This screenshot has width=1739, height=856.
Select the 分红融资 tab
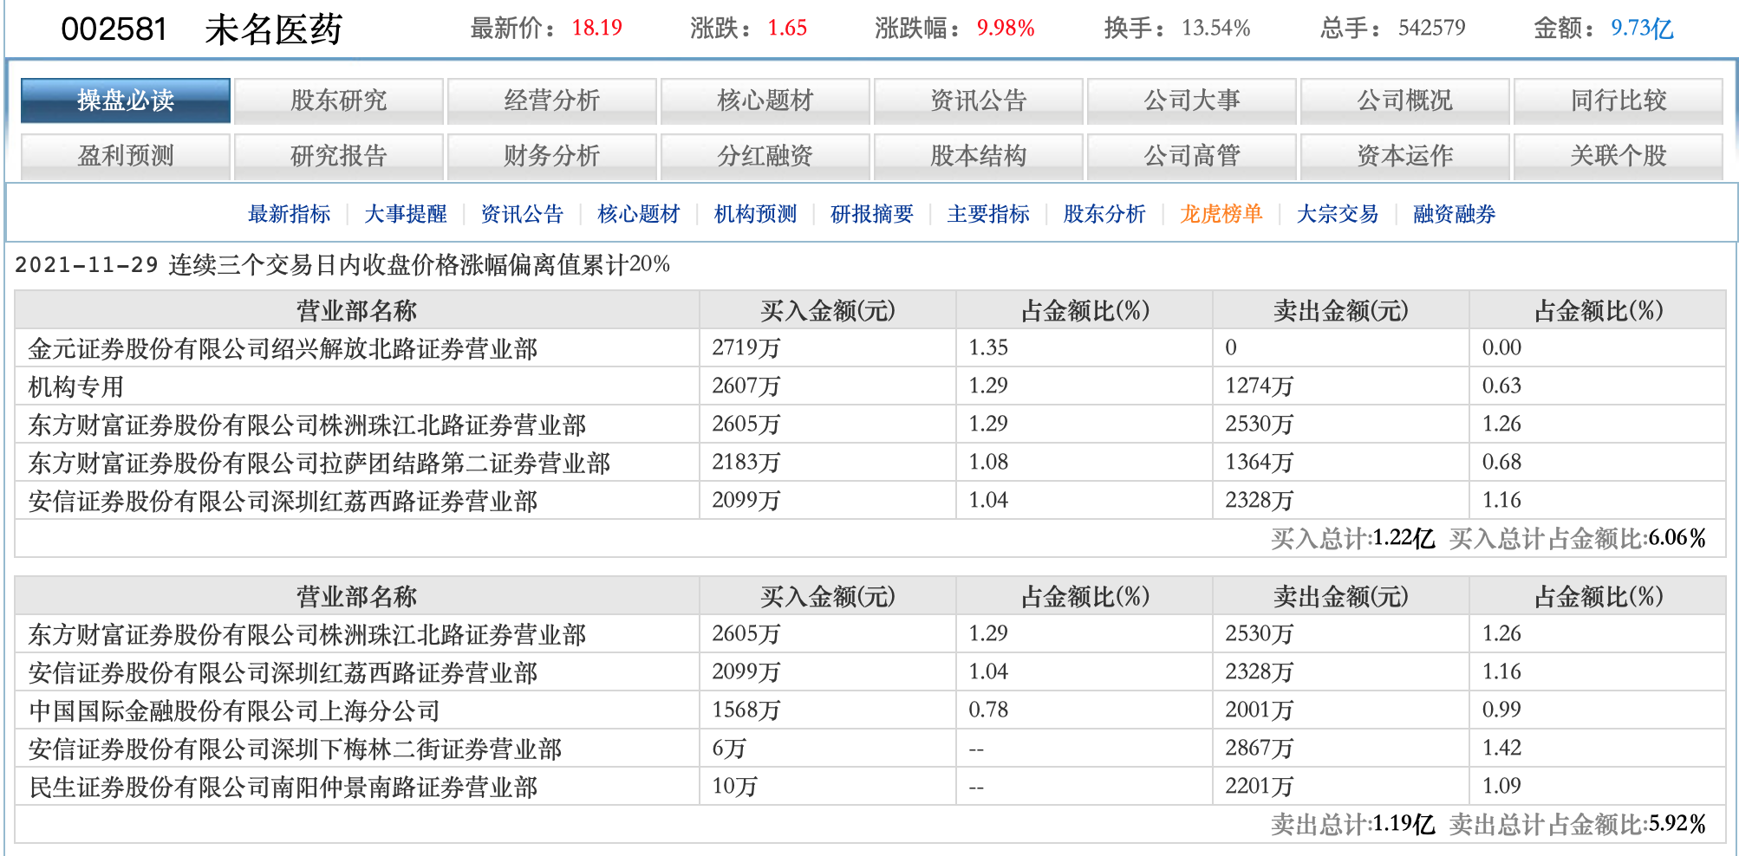(765, 156)
